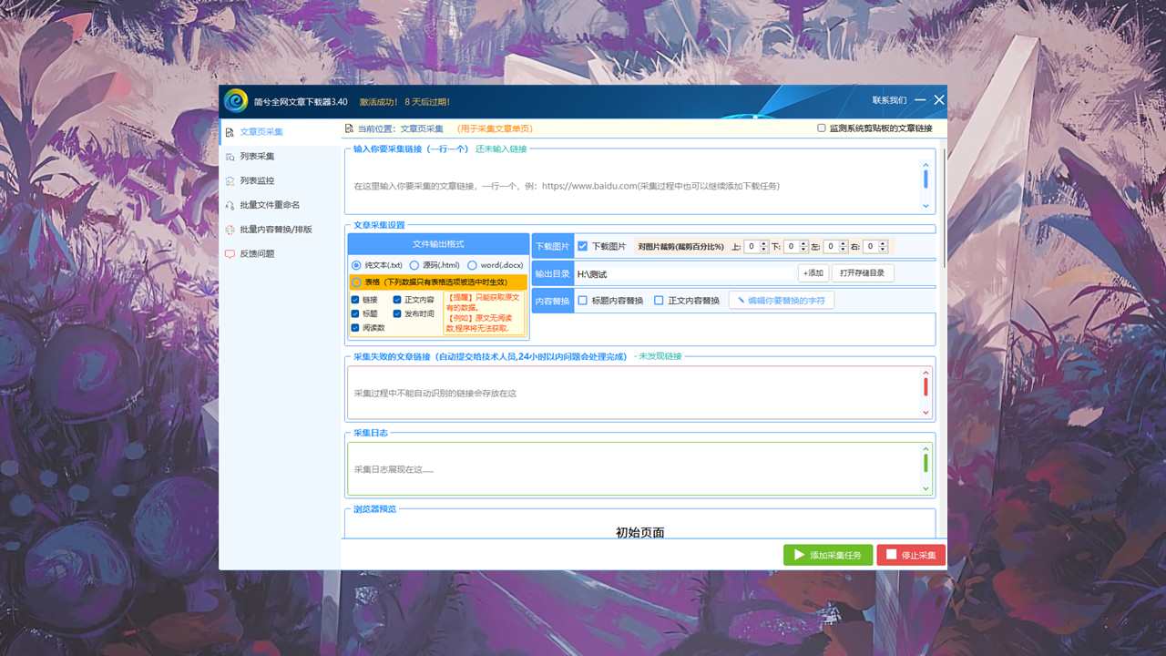This screenshot has width=1166, height=656.
Task: Click the 右 crop percentage spinner arrows
Action: click(883, 246)
